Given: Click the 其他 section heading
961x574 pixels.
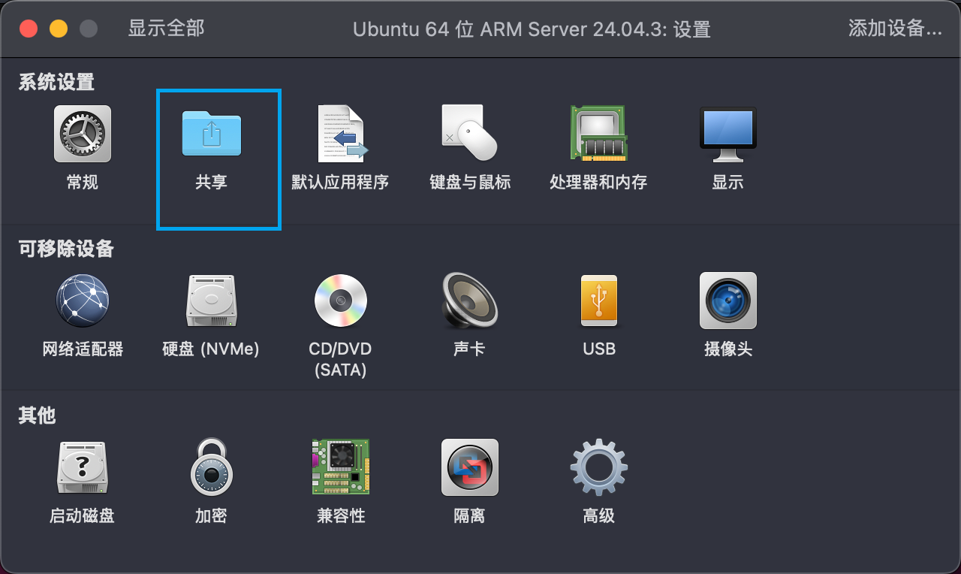Looking at the screenshot, I should [x=38, y=415].
